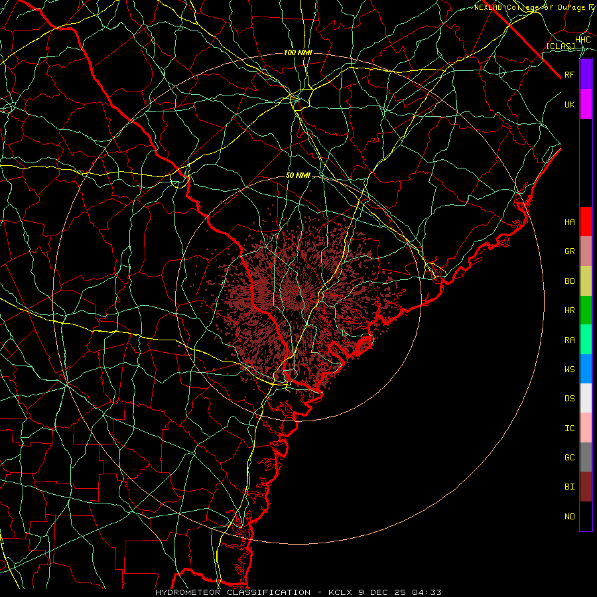The height and width of the screenshot is (597, 597).
Task: Click the HYDROMETEOR CLASSIFICATION title text
Action: click(x=233, y=592)
